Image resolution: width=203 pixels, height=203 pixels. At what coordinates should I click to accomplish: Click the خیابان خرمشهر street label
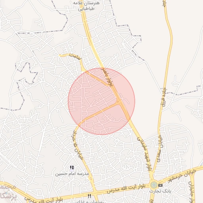click(x=182, y=176)
